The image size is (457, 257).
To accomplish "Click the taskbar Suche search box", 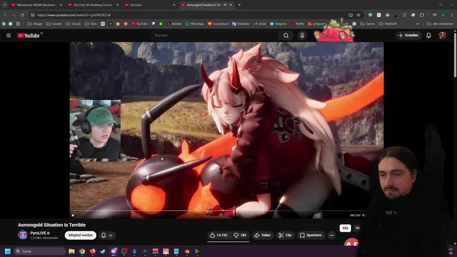I will pyautogui.click(x=40, y=251).
